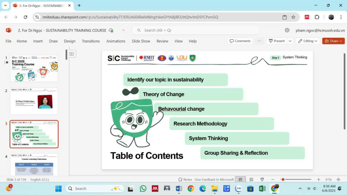Click the main editing area scrollbar
347x195 pixels.
344,91
